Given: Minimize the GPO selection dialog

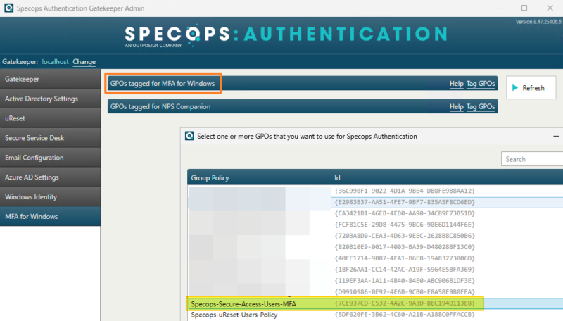Looking at the screenshot, I should coord(556,137).
